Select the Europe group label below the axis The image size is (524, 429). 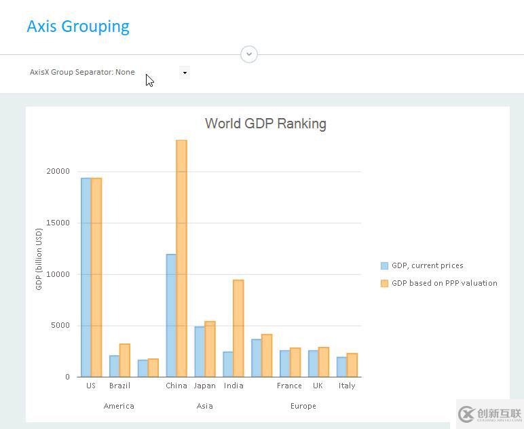(x=303, y=406)
